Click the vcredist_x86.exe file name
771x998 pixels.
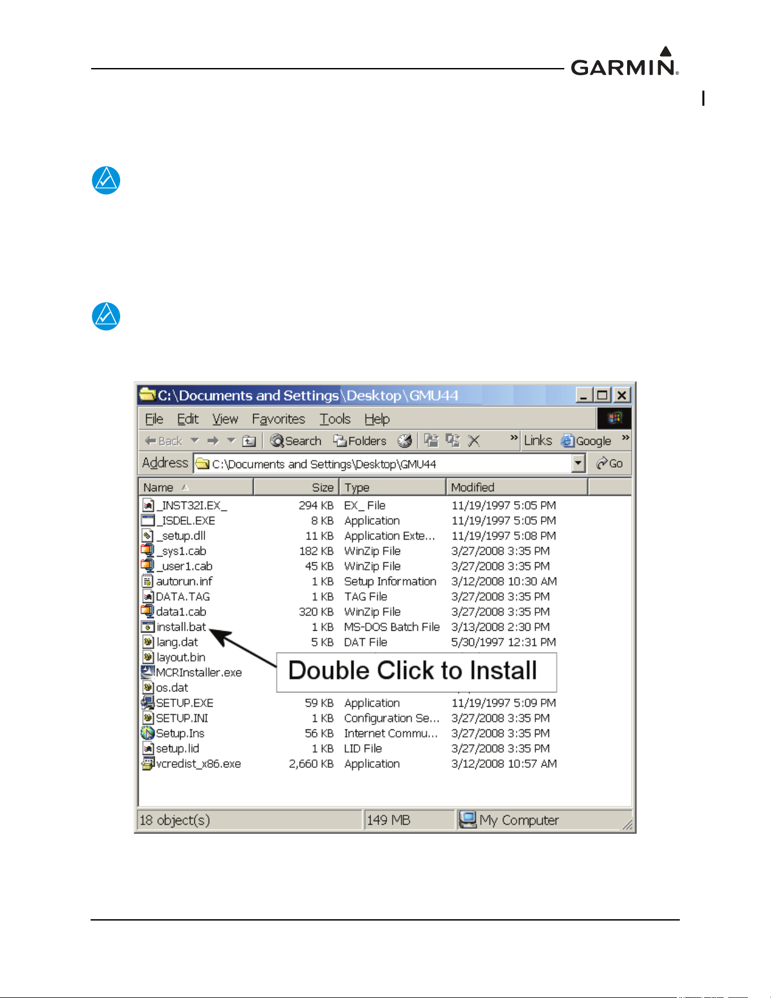pyautogui.click(x=198, y=764)
